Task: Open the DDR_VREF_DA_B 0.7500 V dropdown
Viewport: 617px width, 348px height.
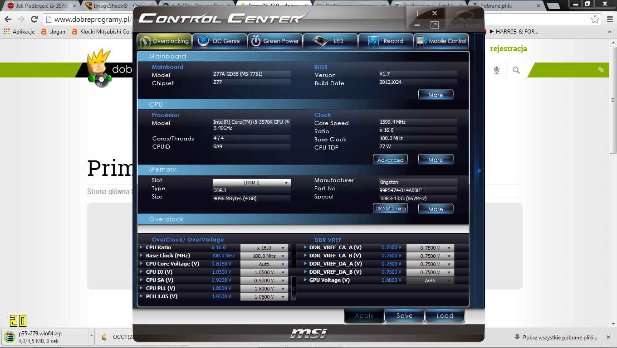Action: (430, 272)
